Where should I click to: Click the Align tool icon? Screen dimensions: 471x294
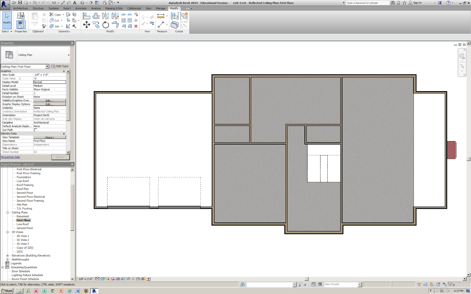pyautogui.click(x=87, y=16)
